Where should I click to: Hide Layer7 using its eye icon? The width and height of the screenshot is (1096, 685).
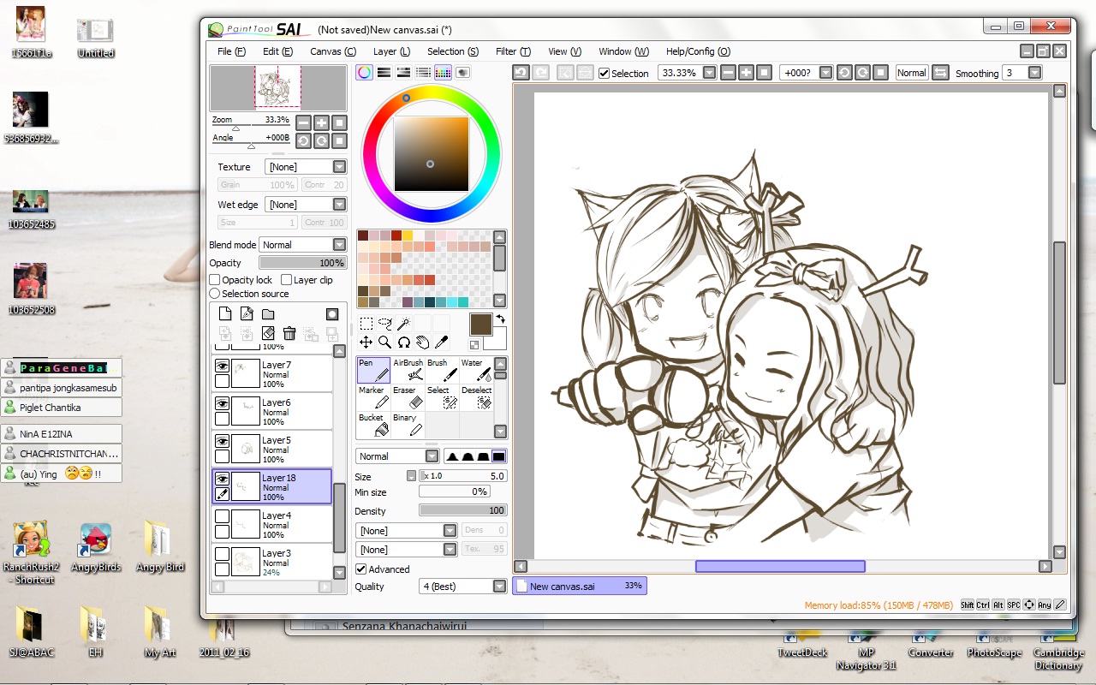coord(222,366)
